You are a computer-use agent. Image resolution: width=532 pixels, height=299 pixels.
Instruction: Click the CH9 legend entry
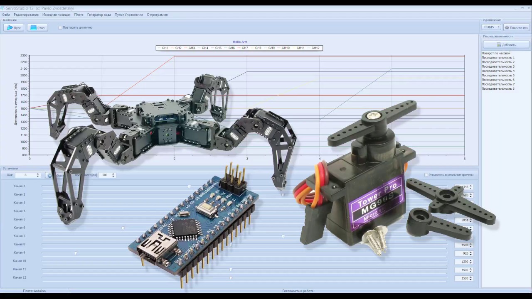[269, 48]
